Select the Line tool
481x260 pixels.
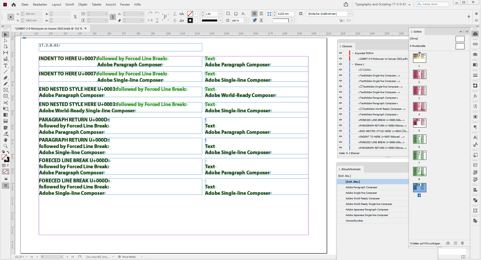6,72
